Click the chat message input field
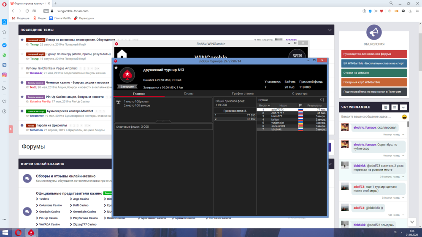 pyautogui.click(x=370, y=116)
